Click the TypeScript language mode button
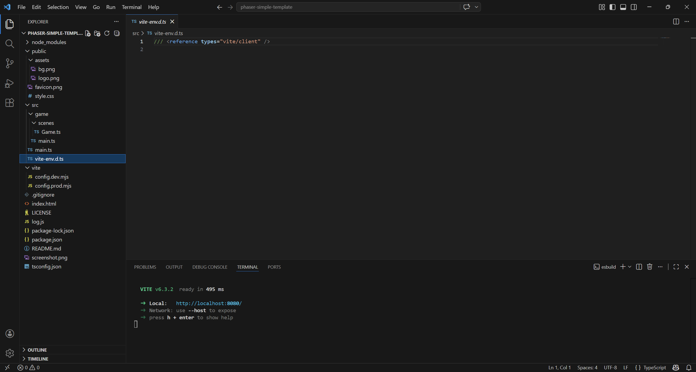The height and width of the screenshot is (372, 696). [x=654, y=367]
